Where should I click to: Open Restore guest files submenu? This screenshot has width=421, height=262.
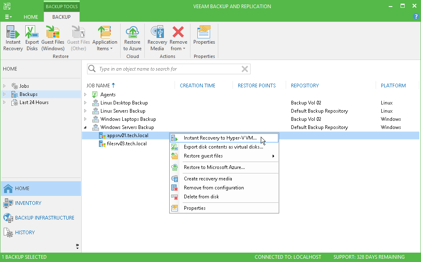[224, 156]
